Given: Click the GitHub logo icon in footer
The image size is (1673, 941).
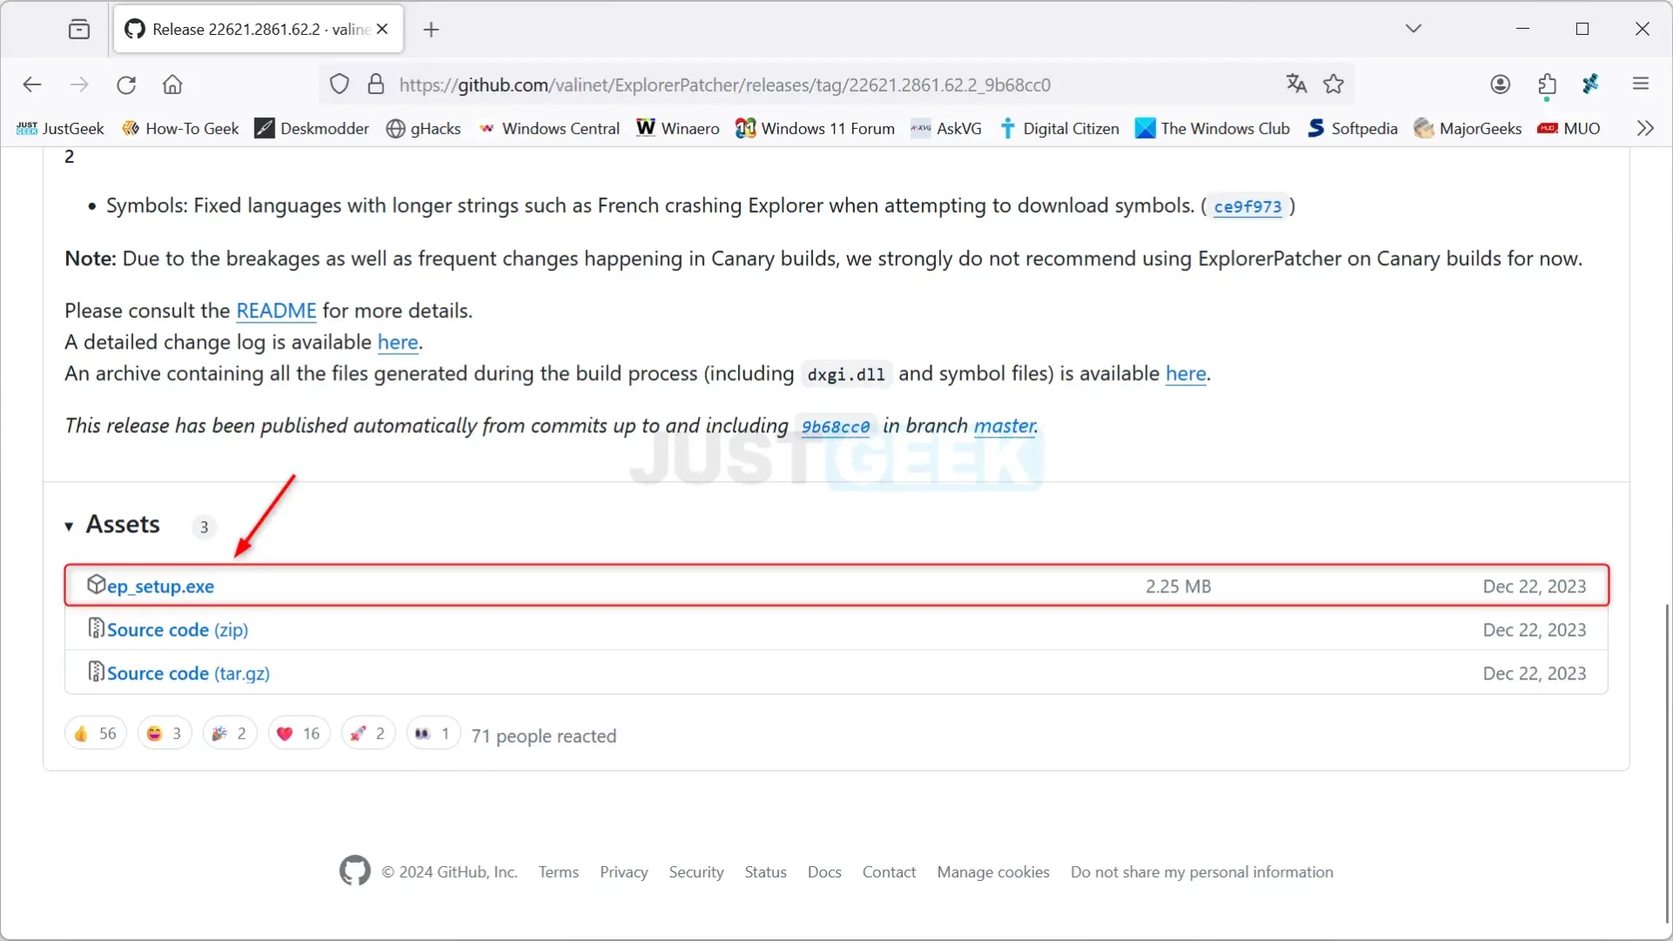Looking at the screenshot, I should coord(355,872).
